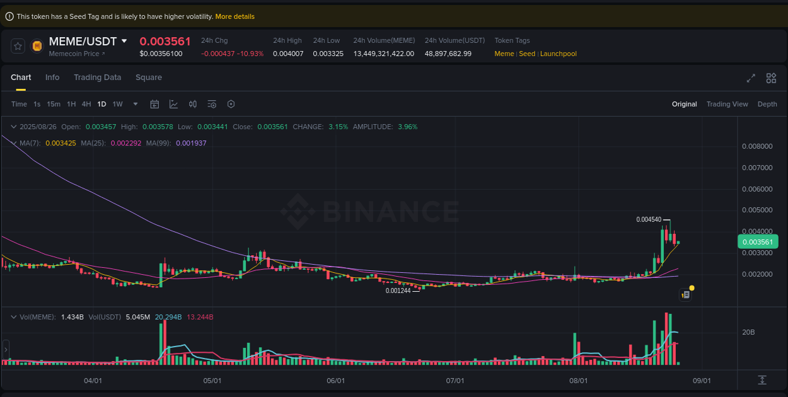Open the Seed Tag More details link
This screenshot has width=788, height=397.
235,16
